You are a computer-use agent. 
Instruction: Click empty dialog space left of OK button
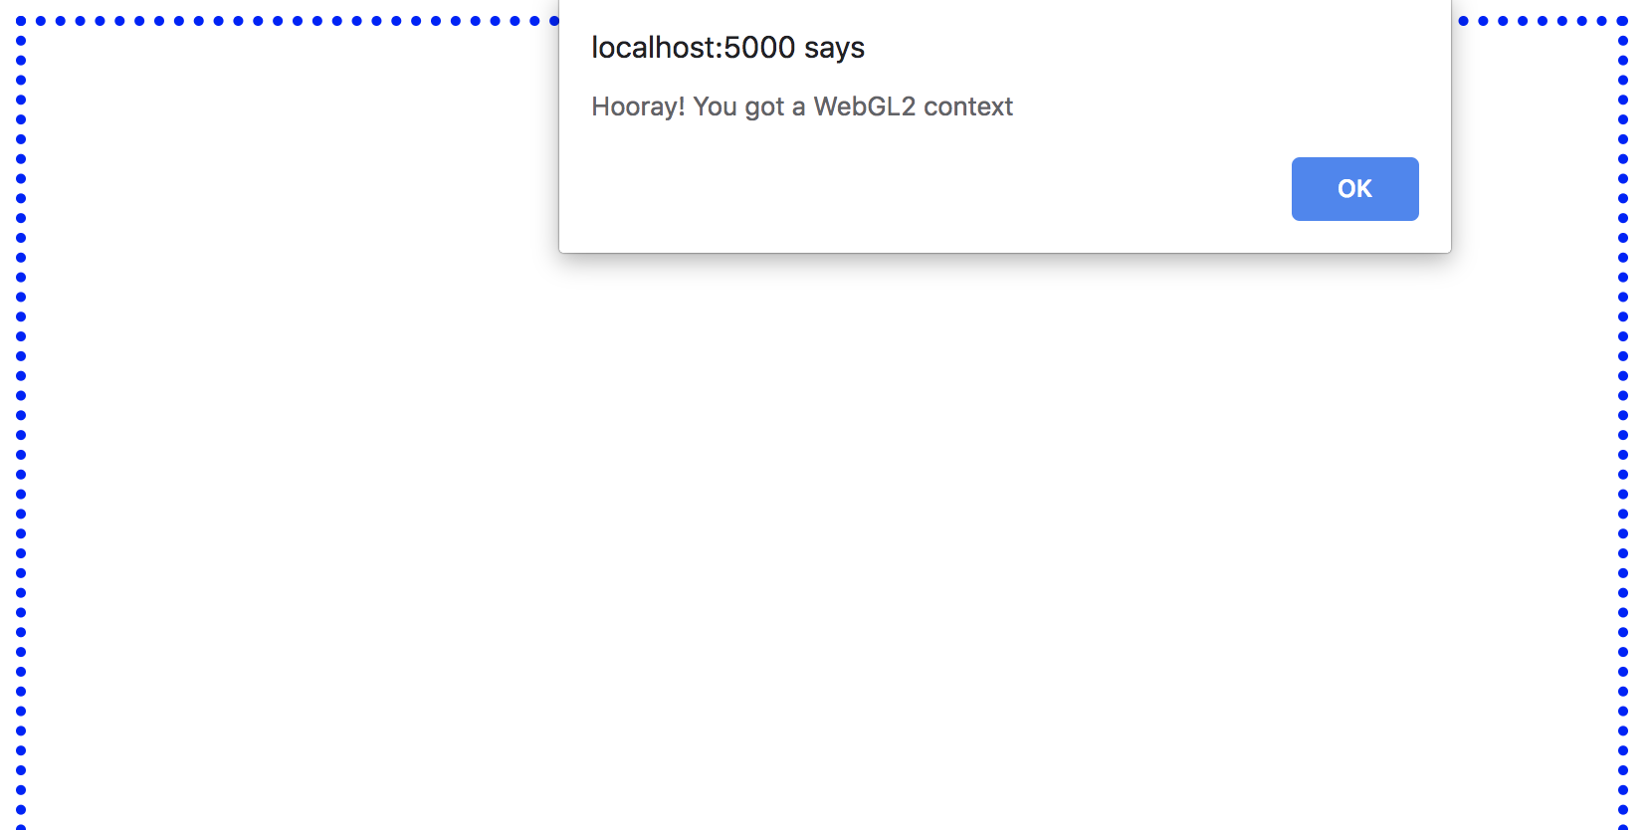926,189
